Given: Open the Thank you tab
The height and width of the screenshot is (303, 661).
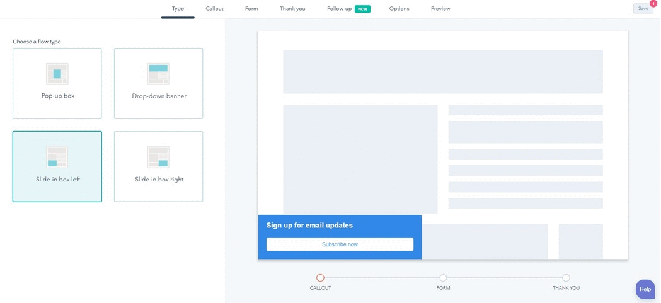Looking at the screenshot, I should click(292, 8).
